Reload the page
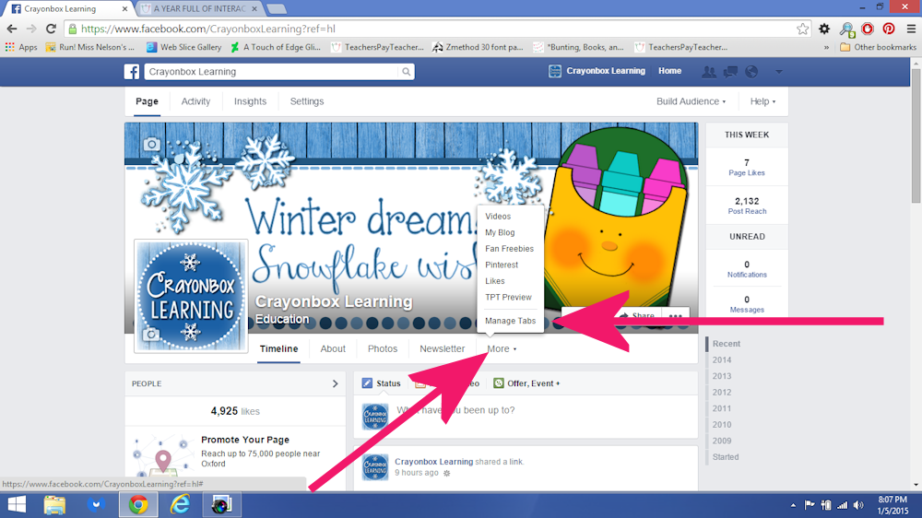Viewport: 922px width, 518px height. coord(51,29)
